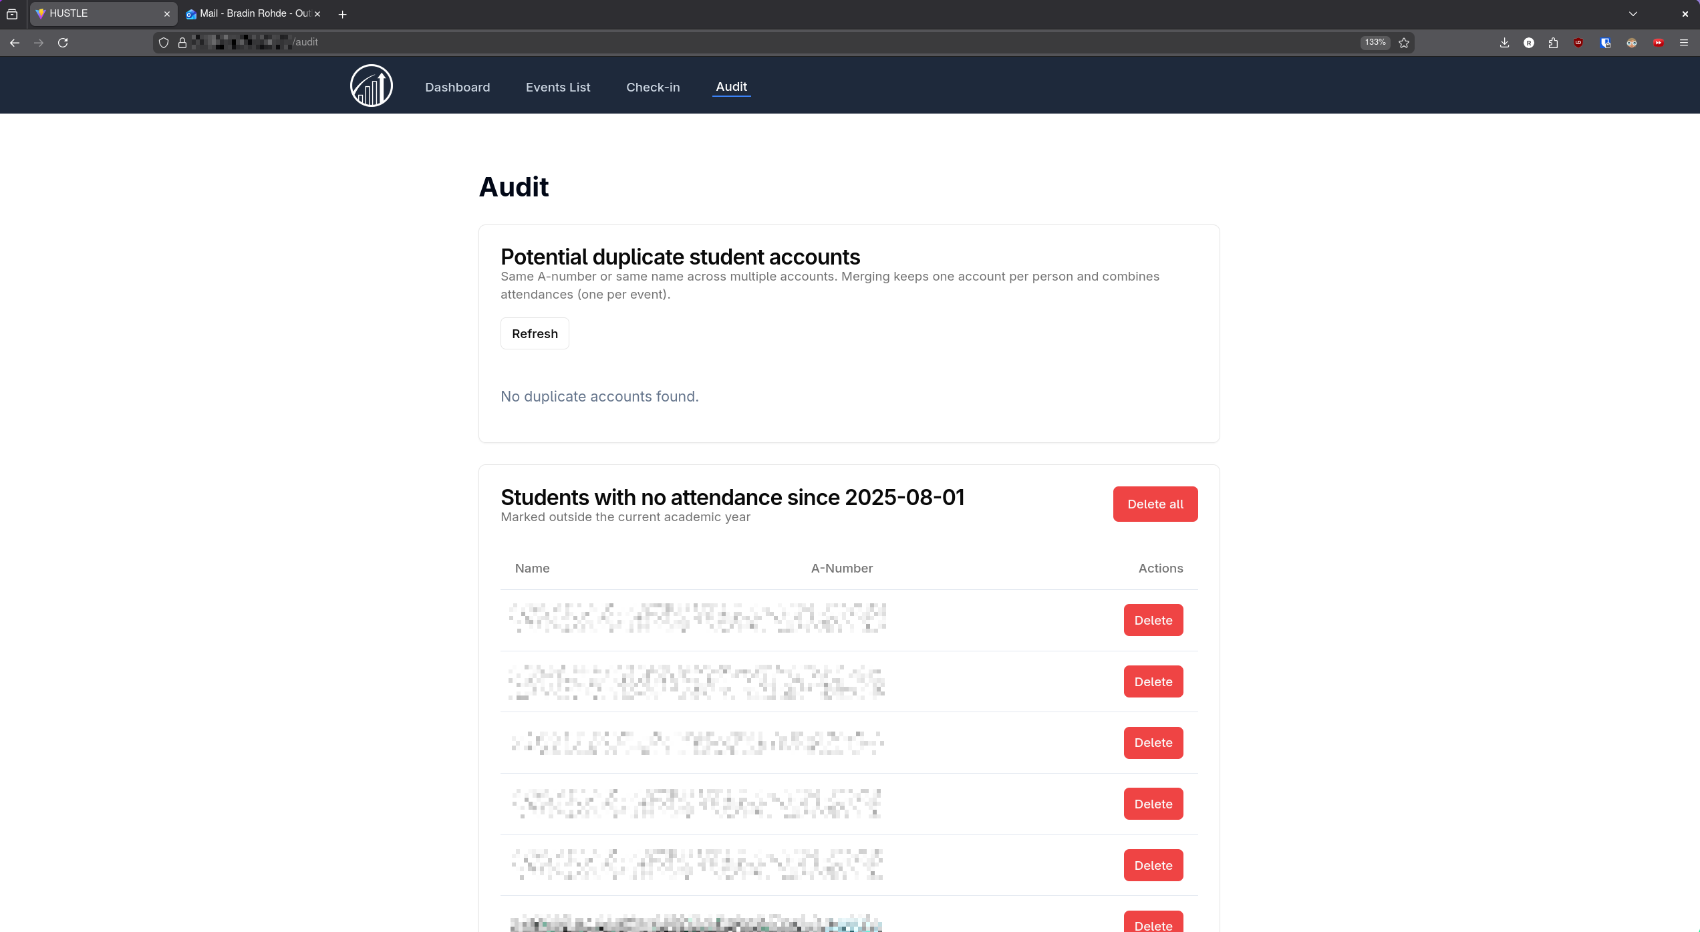
Task: Click the uBlock Origin shield icon
Action: click(x=1578, y=43)
